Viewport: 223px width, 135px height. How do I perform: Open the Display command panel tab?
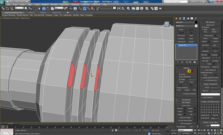[x=192, y=18]
